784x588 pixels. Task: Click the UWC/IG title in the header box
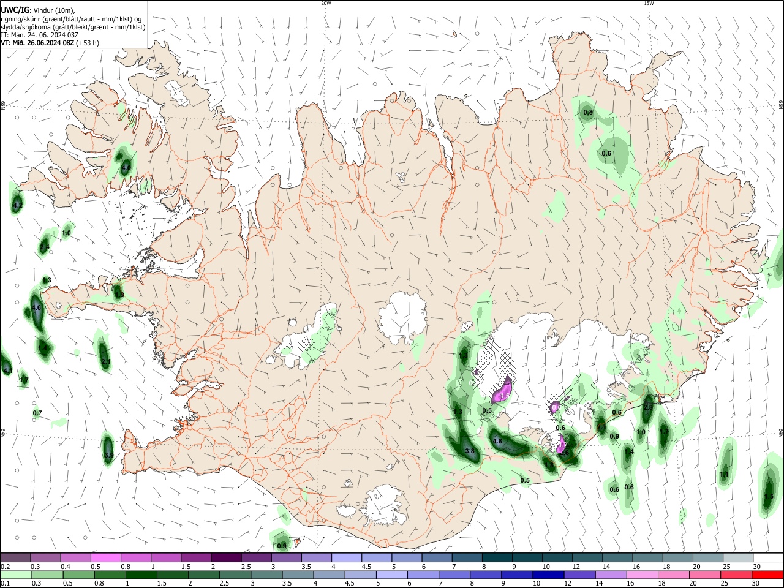click(15, 10)
